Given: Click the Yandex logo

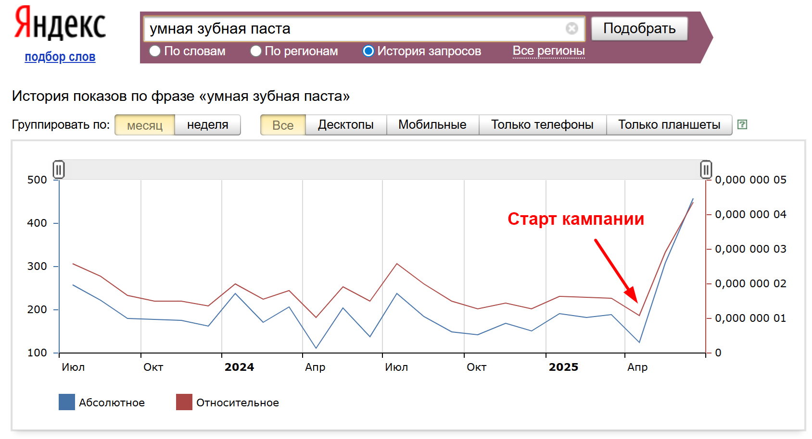Looking at the screenshot, I should (60, 23).
